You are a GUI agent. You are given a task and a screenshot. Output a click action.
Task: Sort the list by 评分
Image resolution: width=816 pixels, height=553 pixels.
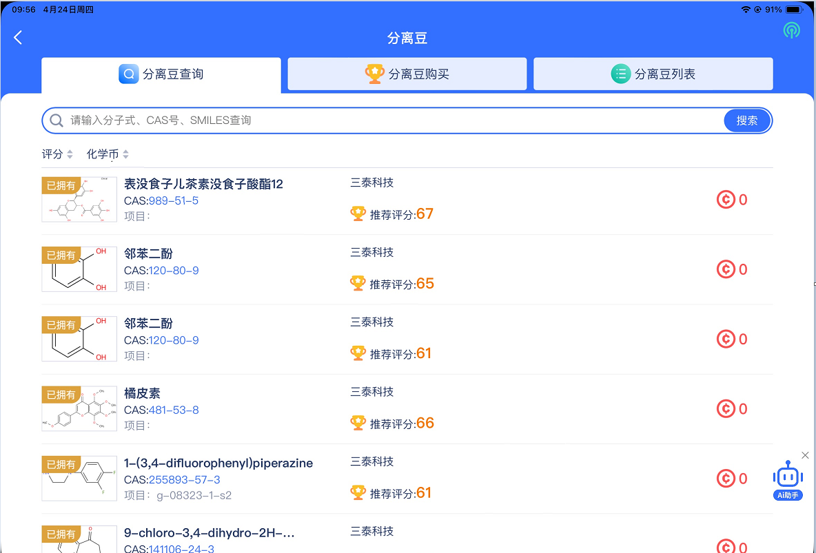coord(57,154)
